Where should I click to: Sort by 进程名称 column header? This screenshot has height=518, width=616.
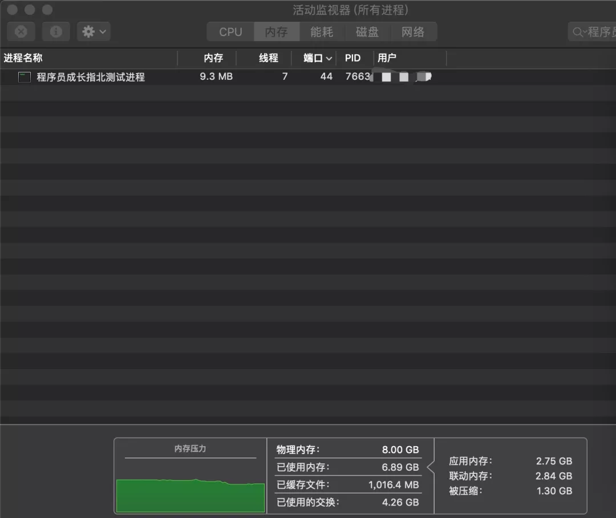[x=23, y=58]
